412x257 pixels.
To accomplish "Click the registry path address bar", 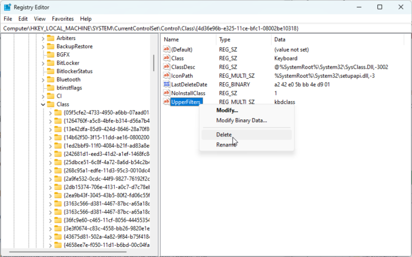I will 206,28.
